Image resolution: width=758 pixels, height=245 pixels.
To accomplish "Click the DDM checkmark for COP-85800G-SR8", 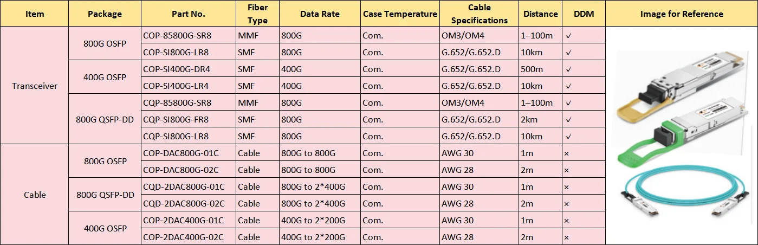I will coord(568,36).
